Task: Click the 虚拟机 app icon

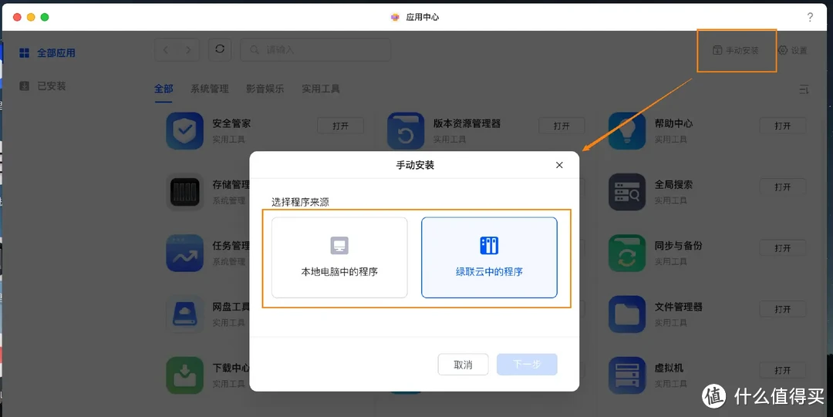Action: tap(627, 375)
